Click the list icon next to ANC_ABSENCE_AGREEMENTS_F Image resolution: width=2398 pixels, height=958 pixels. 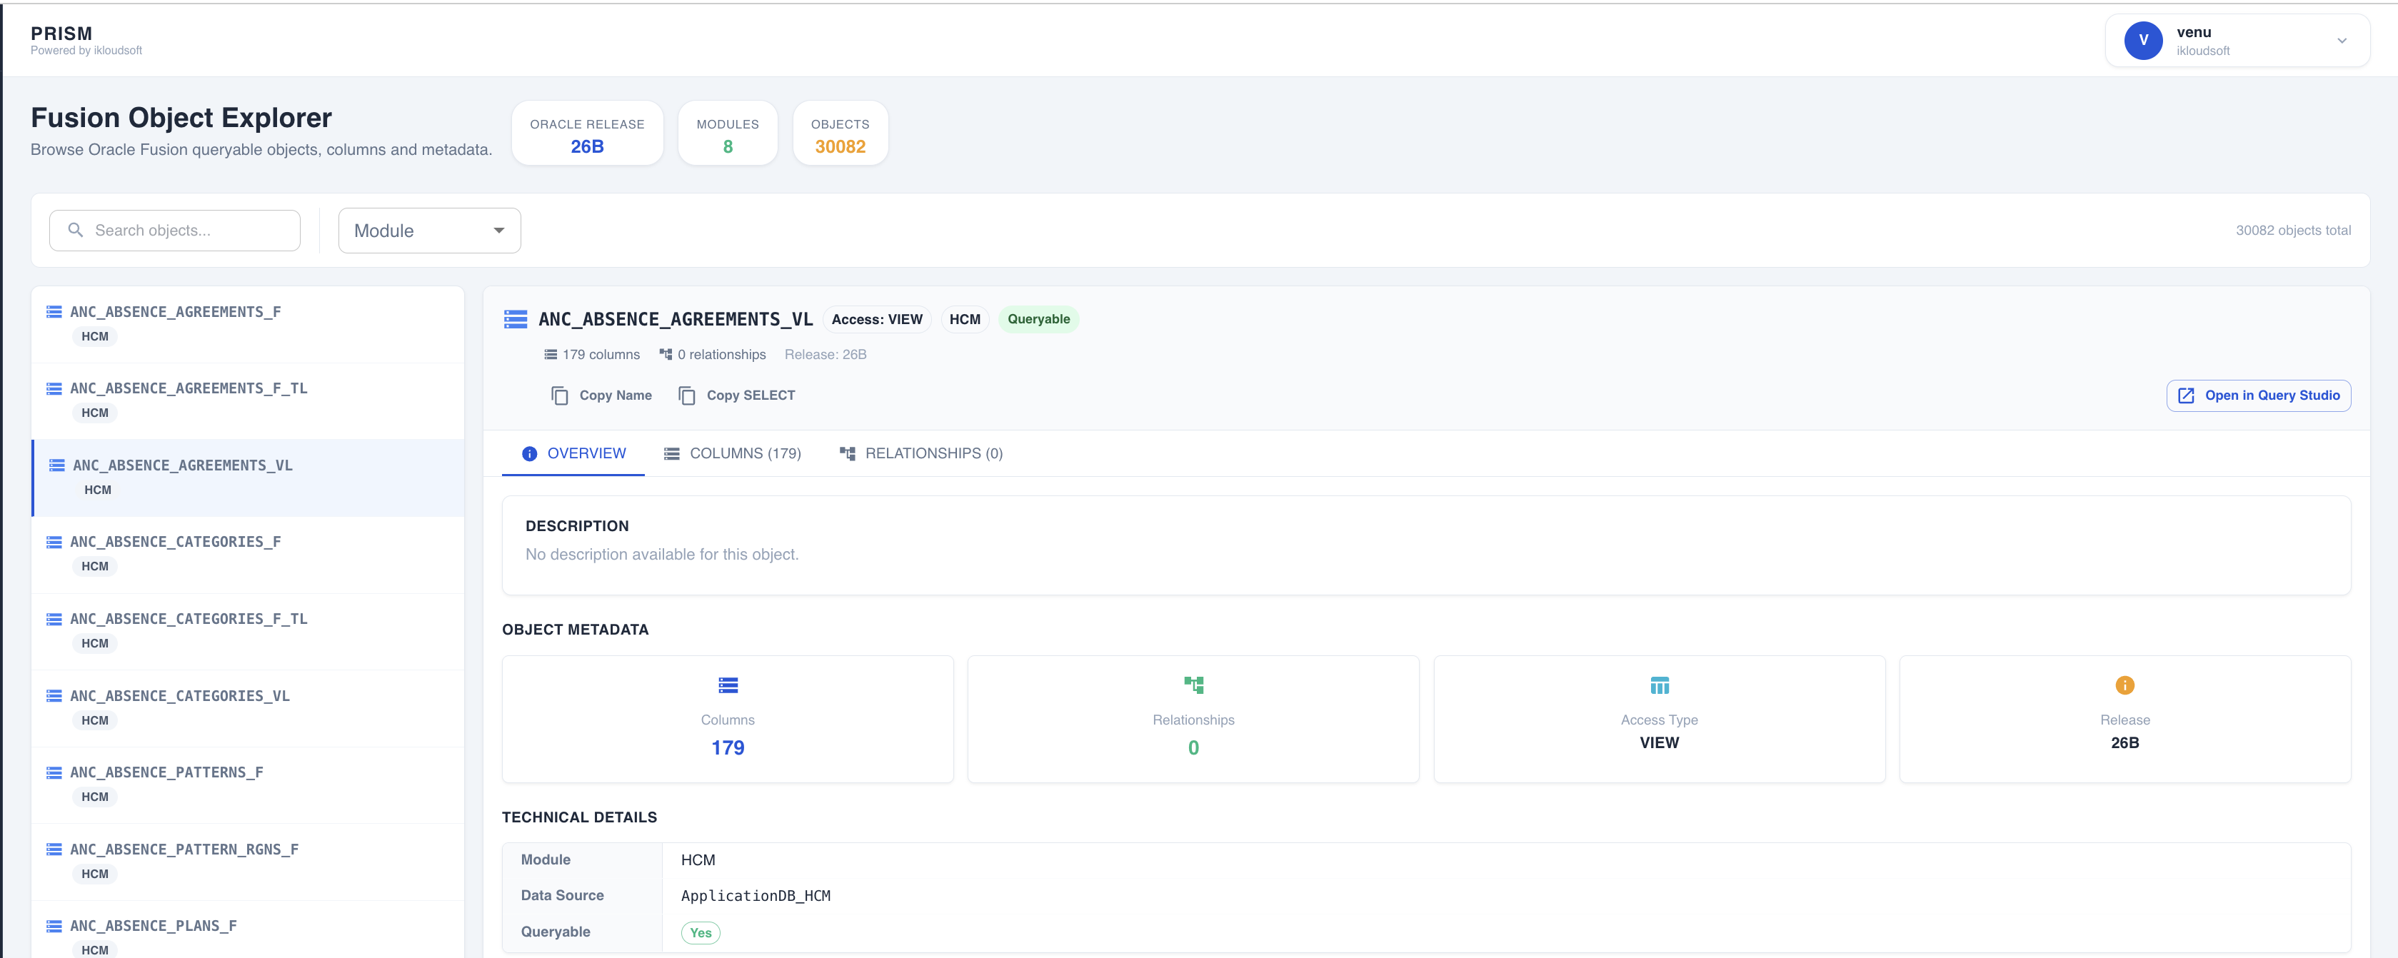point(55,312)
